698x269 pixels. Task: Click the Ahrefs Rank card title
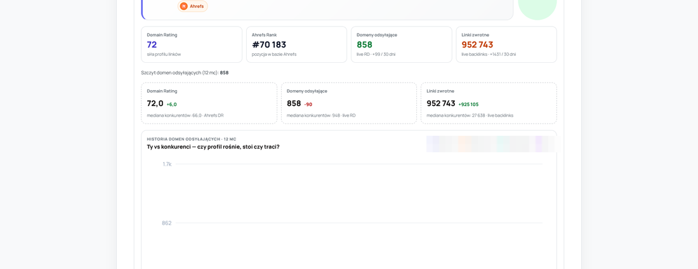tap(265, 35)
